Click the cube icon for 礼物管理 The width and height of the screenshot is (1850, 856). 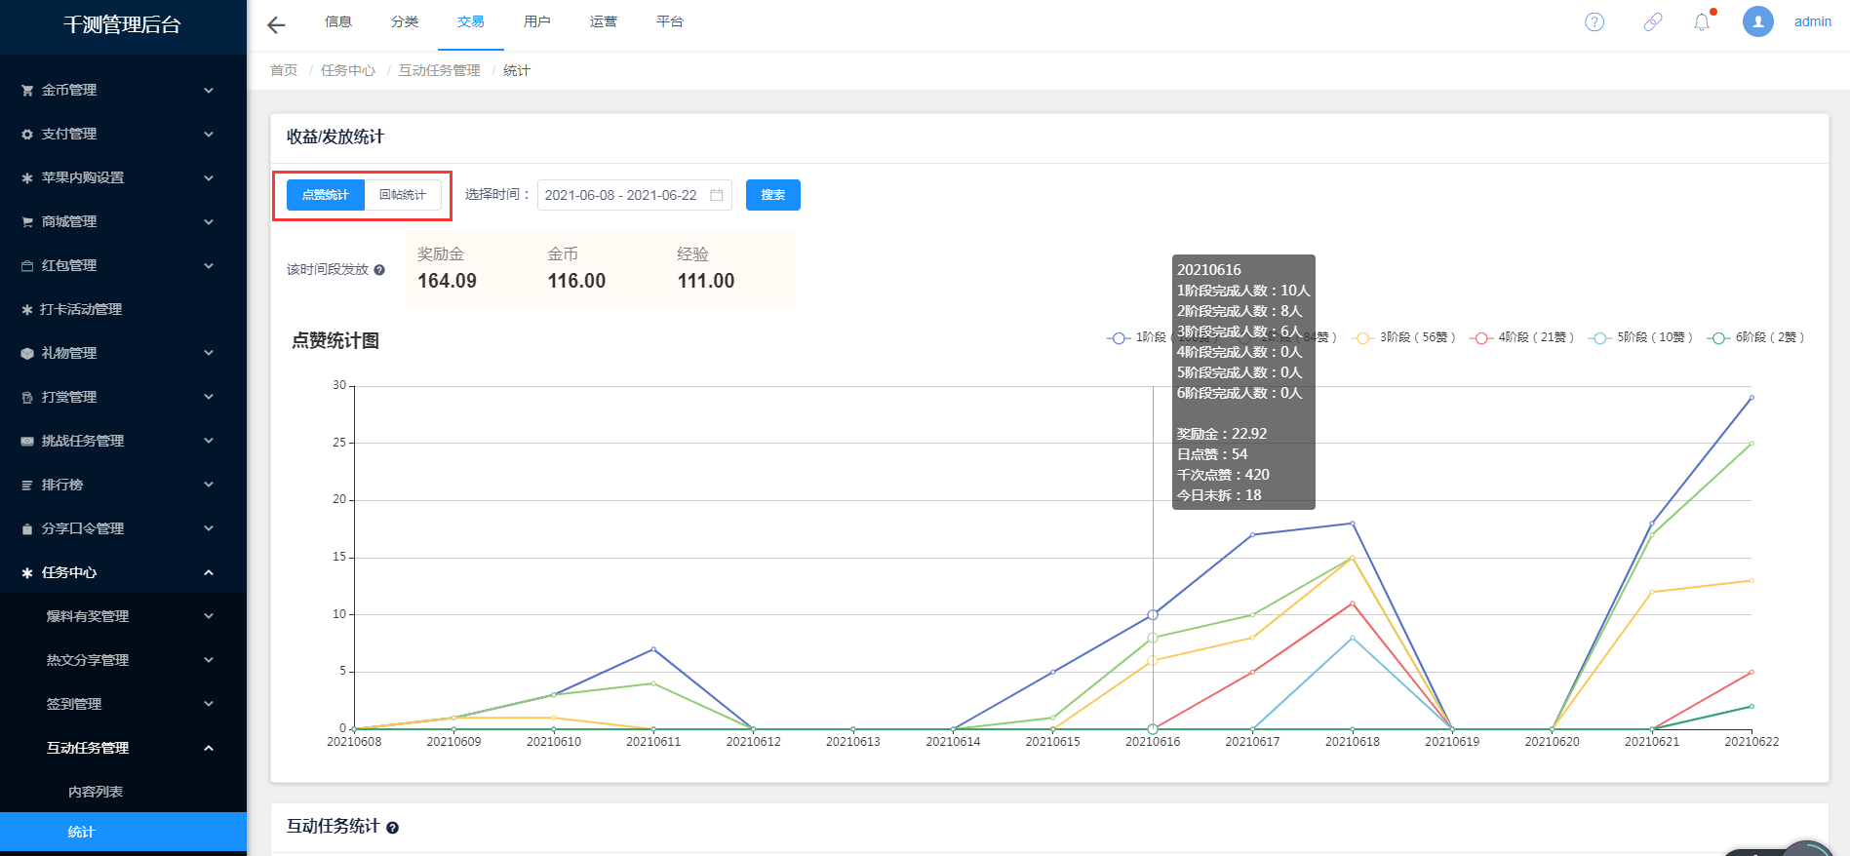click(x=27, y=353)
